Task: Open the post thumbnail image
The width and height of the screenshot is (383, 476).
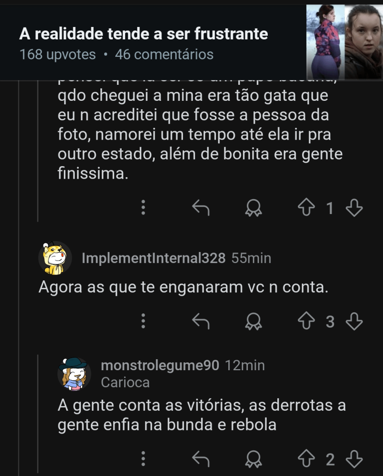Action: 344,42
